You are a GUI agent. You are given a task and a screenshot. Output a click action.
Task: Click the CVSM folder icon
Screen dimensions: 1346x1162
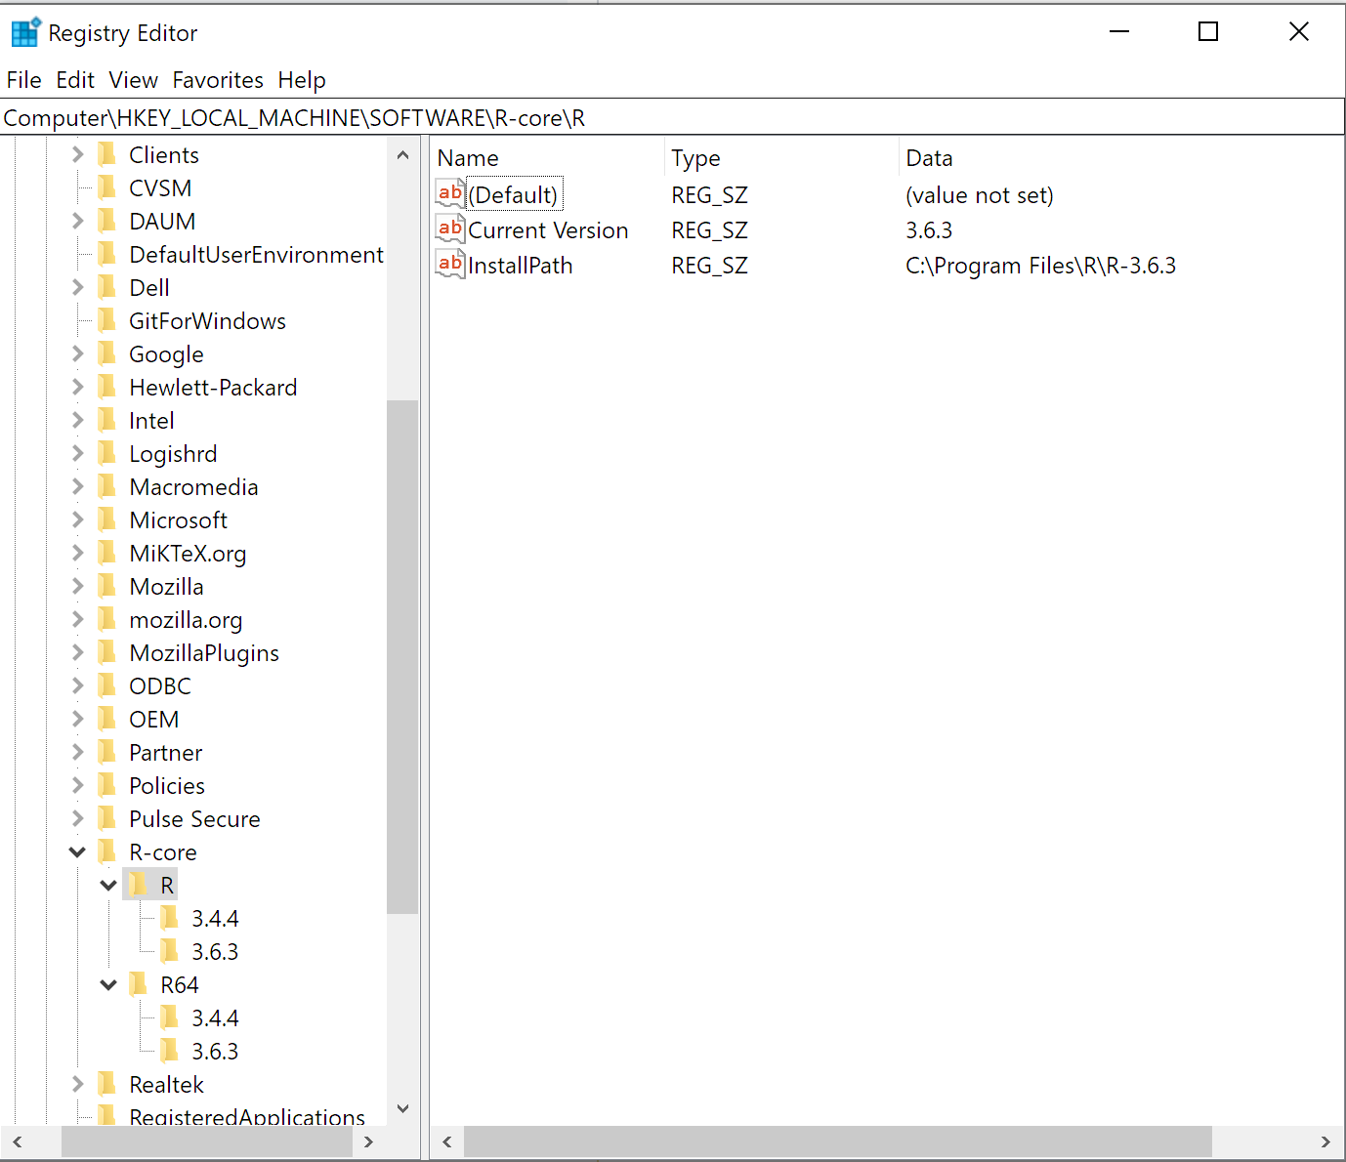point(107,187)
